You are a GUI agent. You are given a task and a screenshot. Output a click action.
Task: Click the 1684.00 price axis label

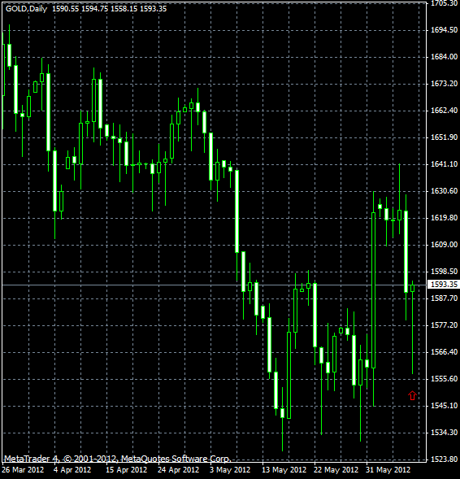444,57
